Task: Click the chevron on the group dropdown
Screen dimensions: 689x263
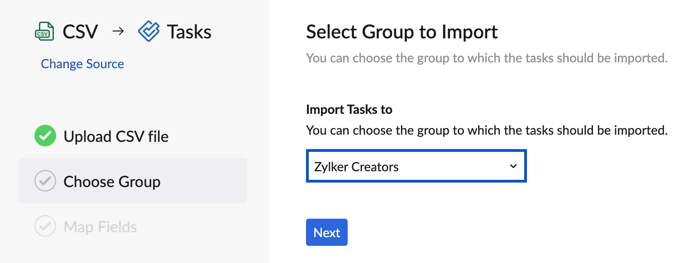Action: tap(513, 166)
